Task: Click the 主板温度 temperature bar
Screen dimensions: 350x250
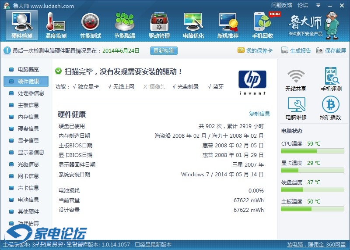Action: point(312,209)
